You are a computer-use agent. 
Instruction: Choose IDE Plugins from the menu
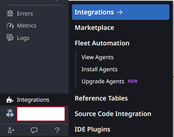92,129
